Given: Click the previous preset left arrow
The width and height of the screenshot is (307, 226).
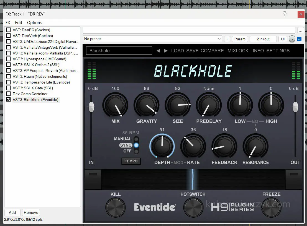Looking at the screenshot, I should (158, 51).
